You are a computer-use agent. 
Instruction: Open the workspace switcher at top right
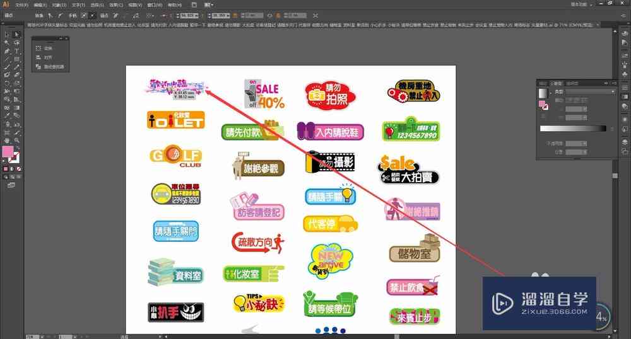pyautogui.click(x=581, y=4)
